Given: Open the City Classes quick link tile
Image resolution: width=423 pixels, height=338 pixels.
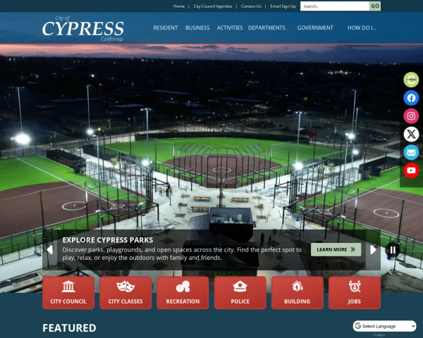Looking at the screenshot, I should pyautogui.click(x=125, y=292).
